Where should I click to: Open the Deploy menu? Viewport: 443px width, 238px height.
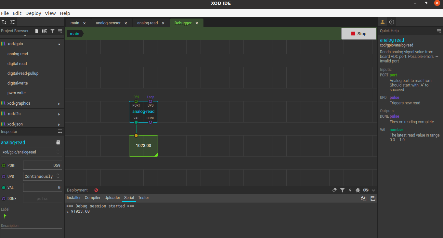pos(33,13)
